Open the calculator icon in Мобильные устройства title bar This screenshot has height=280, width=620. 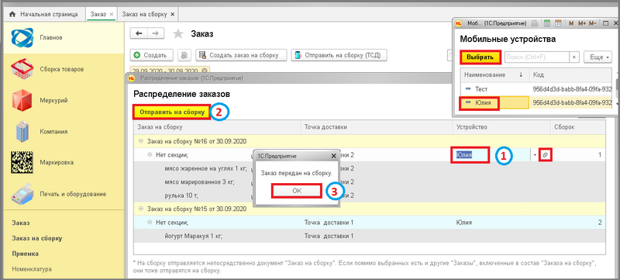(547, 23)
